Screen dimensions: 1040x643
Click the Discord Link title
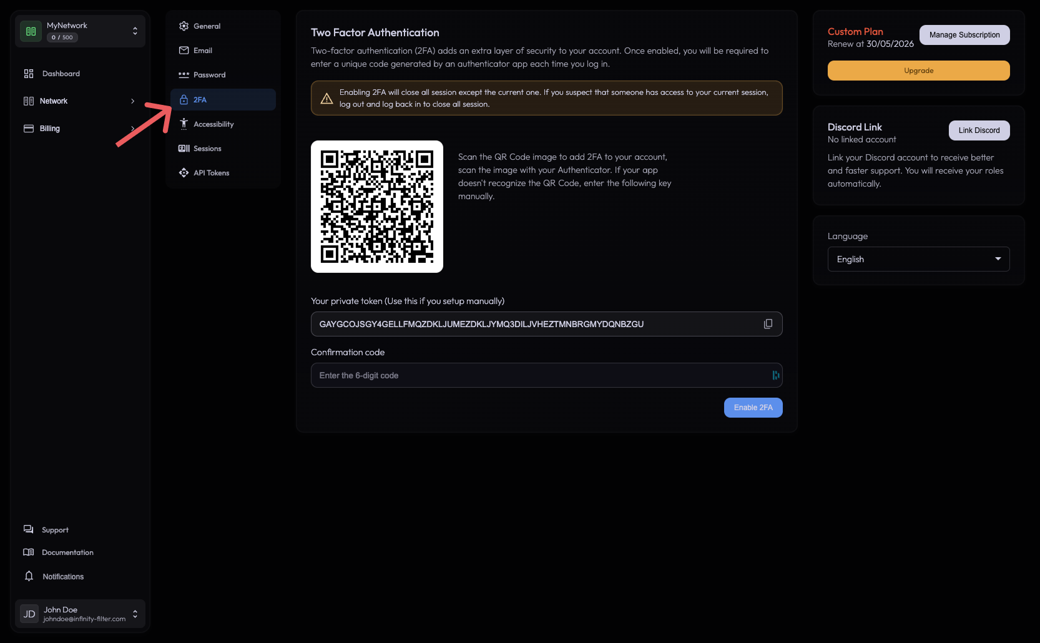(855, 127)
